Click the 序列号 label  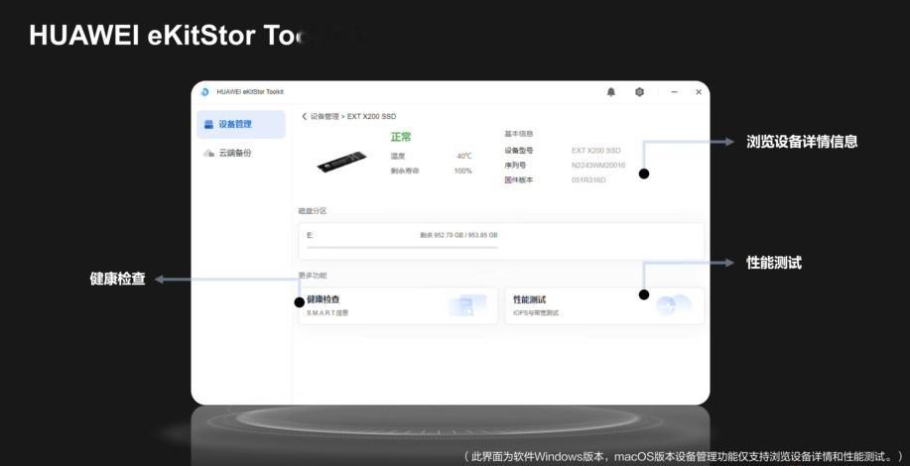(x=515, y=166)
